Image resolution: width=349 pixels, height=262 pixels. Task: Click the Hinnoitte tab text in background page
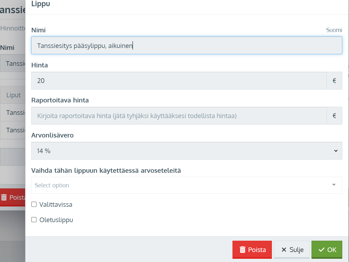(x=13, y=28)
